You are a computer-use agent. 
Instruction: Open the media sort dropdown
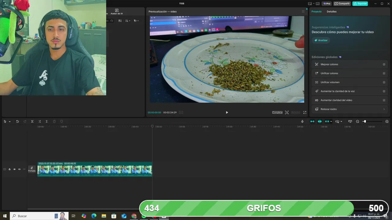click(x=128, y=21)
